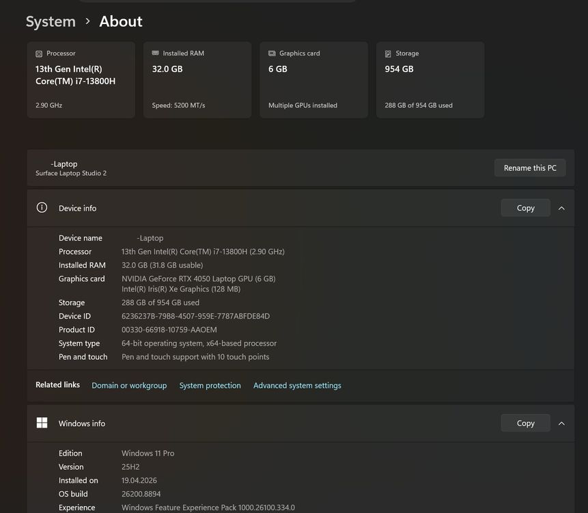Click the Installed RAM memory icon

coord(155,53)
